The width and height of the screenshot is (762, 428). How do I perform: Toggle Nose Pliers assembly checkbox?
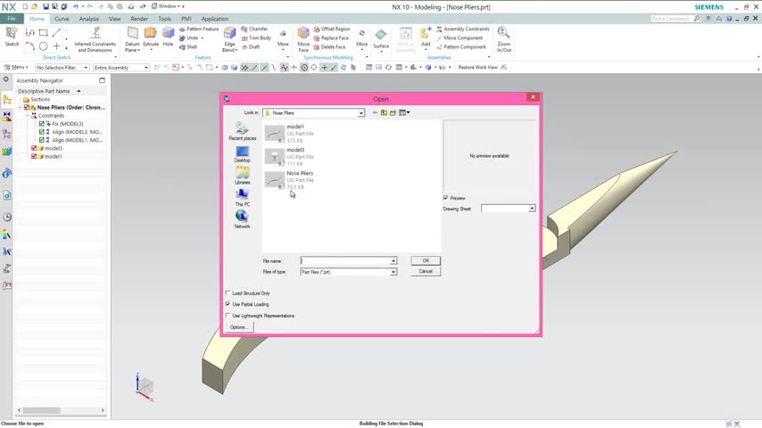pyautogui.click(x=27, y=107)
